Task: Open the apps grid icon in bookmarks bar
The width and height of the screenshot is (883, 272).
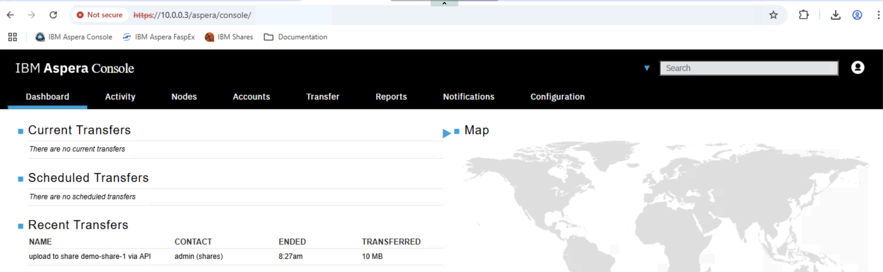Action: 13,37
